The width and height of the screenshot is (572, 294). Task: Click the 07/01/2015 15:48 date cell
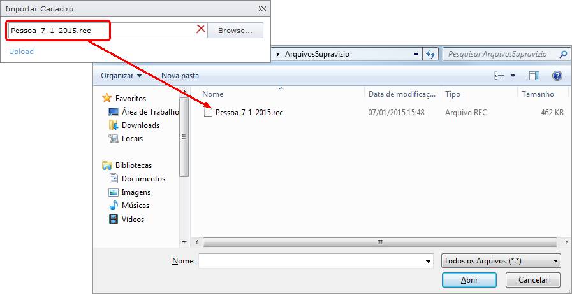[396, 113]
